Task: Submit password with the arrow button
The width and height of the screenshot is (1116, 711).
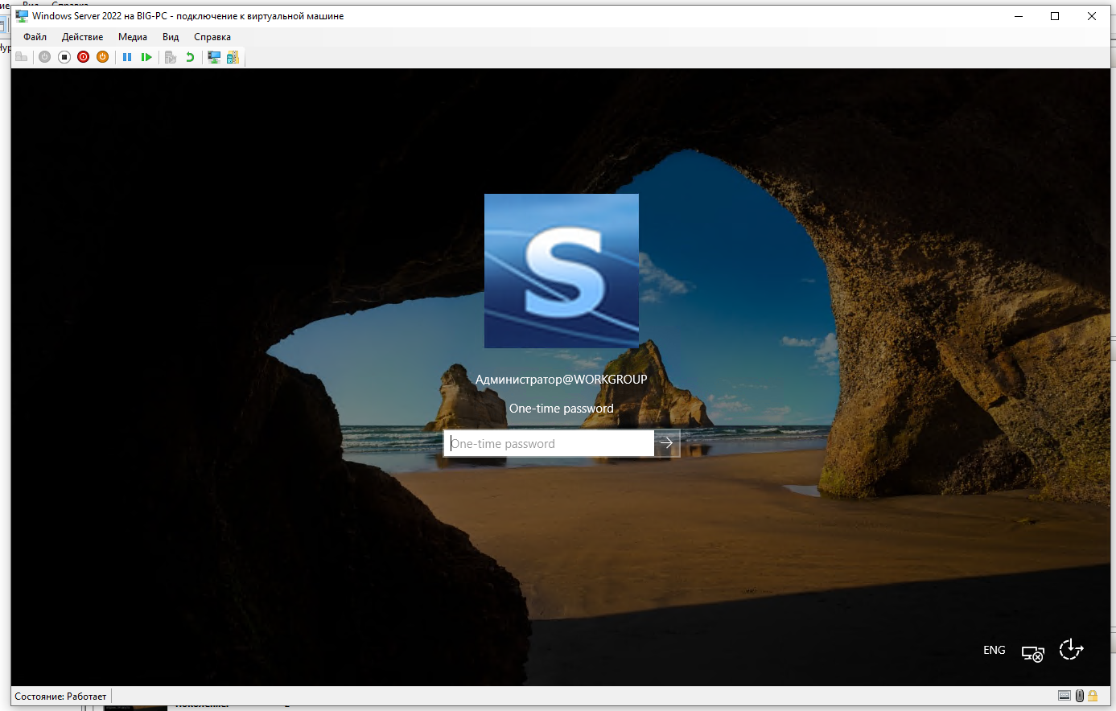Action: click(x=667, y=443)
